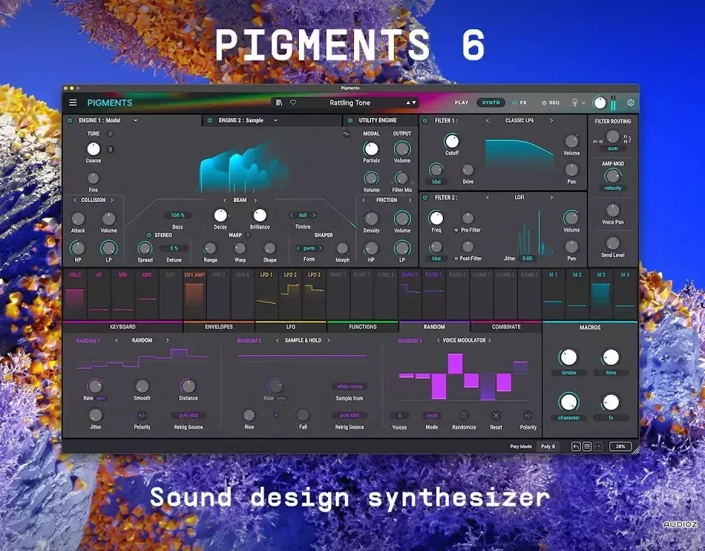Click the Rattling Tone preset name
This screenshot has height=551, width=705.
(349, 103)
